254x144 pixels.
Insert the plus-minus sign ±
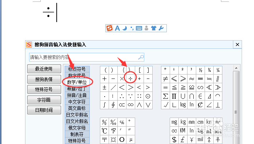tap(105, 88)
